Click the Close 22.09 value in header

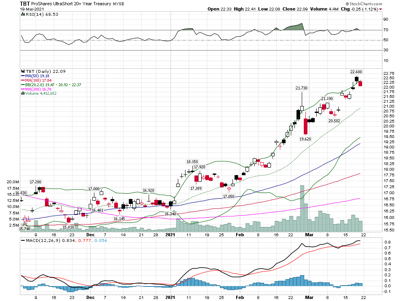click(295, 9)
